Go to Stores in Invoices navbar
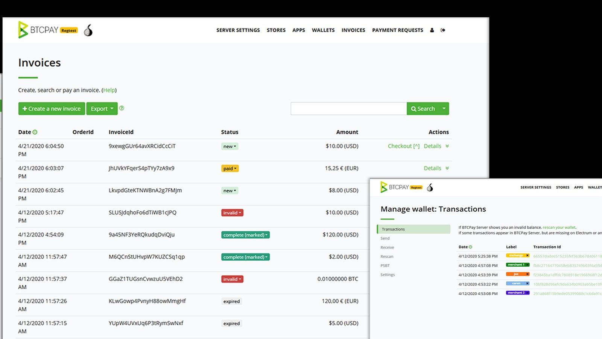Viewport: 602px width, 339px height. [x=276, y=30]
